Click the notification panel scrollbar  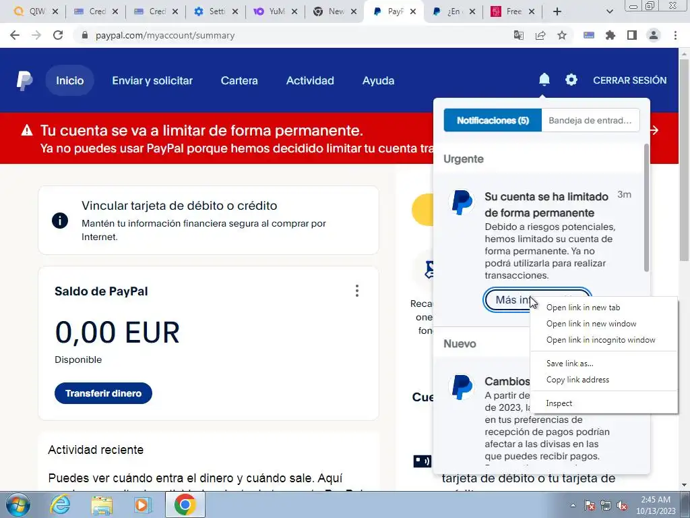tap(646, 208)
